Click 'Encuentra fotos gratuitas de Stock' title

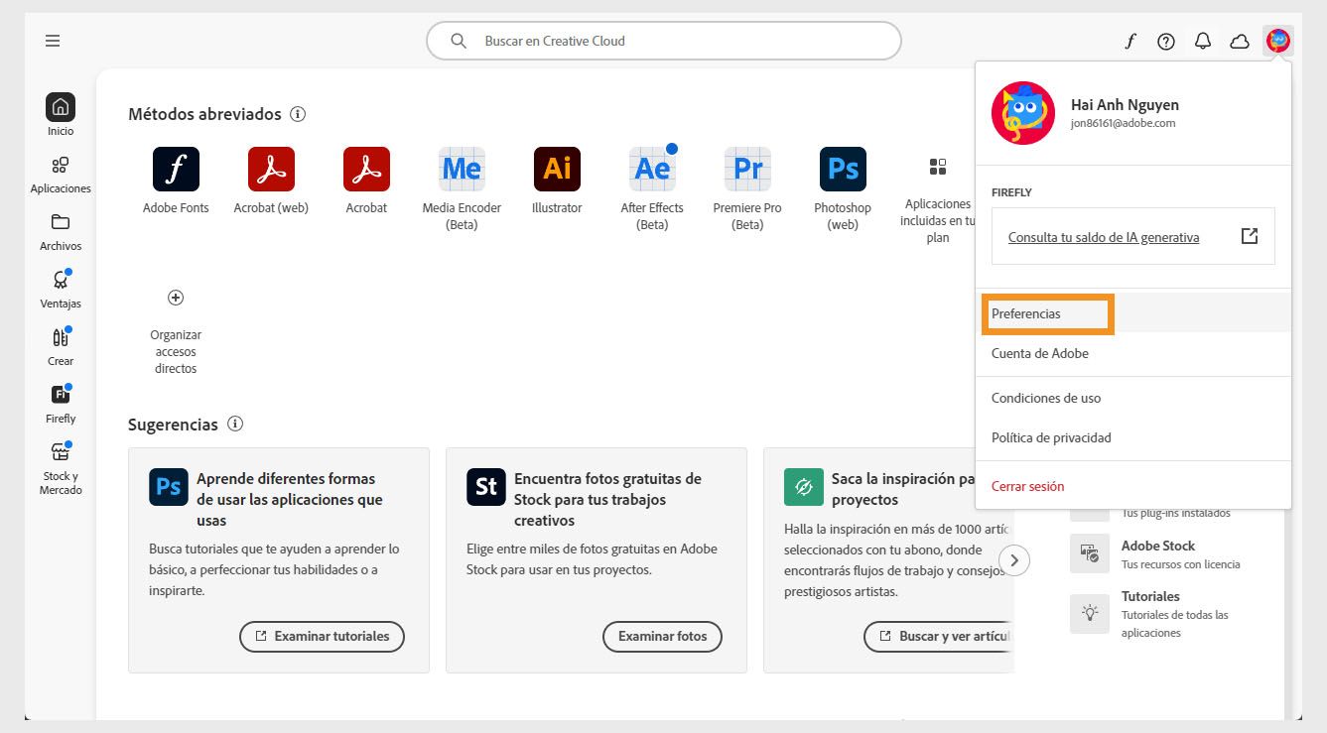(607, 499)
